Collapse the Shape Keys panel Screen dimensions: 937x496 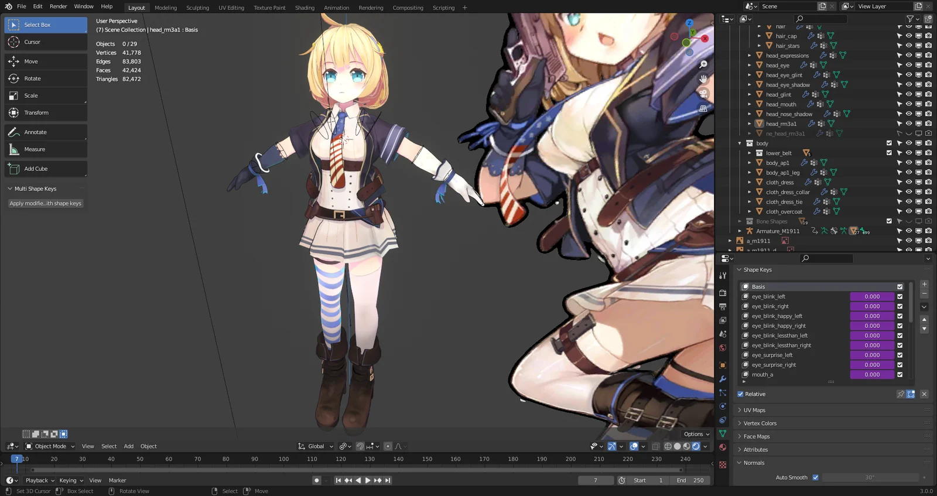757,270
